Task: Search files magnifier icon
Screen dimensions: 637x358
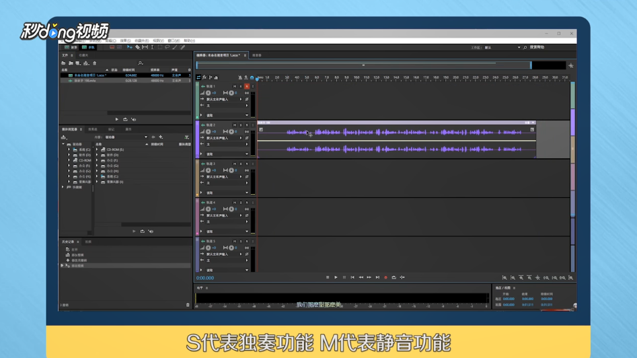Action: [x=141, y=63]
